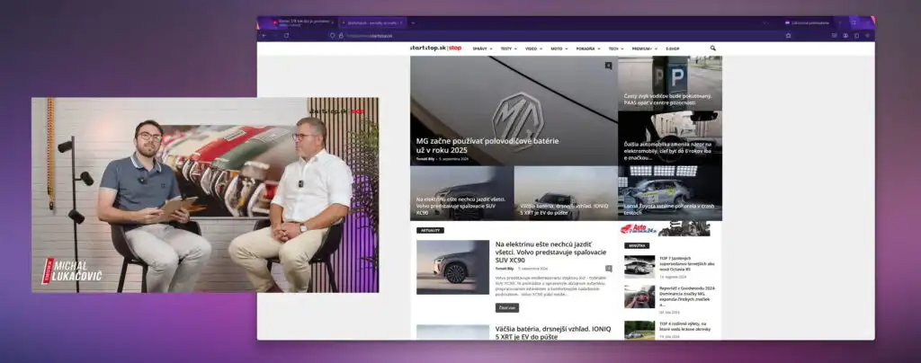
Task: Click the padlock icon in the address bar
Action: 340,36
